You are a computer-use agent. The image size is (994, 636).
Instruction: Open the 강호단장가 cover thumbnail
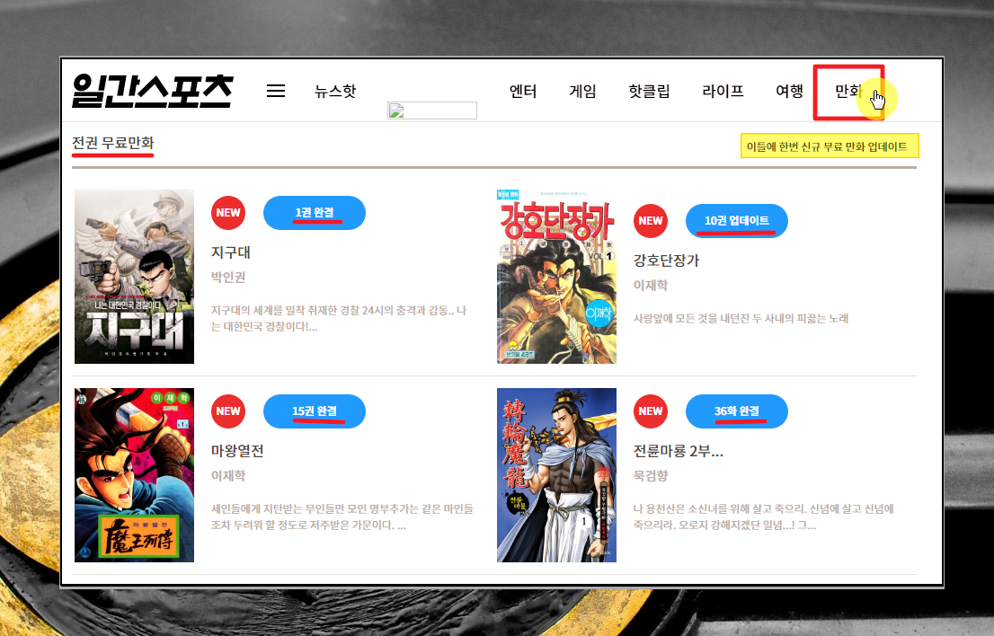click(556, 276)
